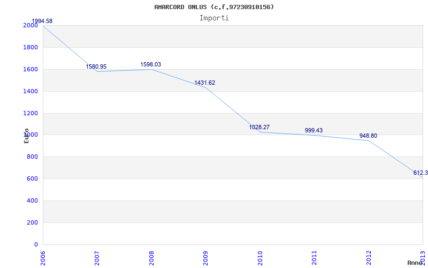The height and width of the screenshot is (268, 428).
Task: Click the 1800 y-axis tick label
Action: point(30,47)
